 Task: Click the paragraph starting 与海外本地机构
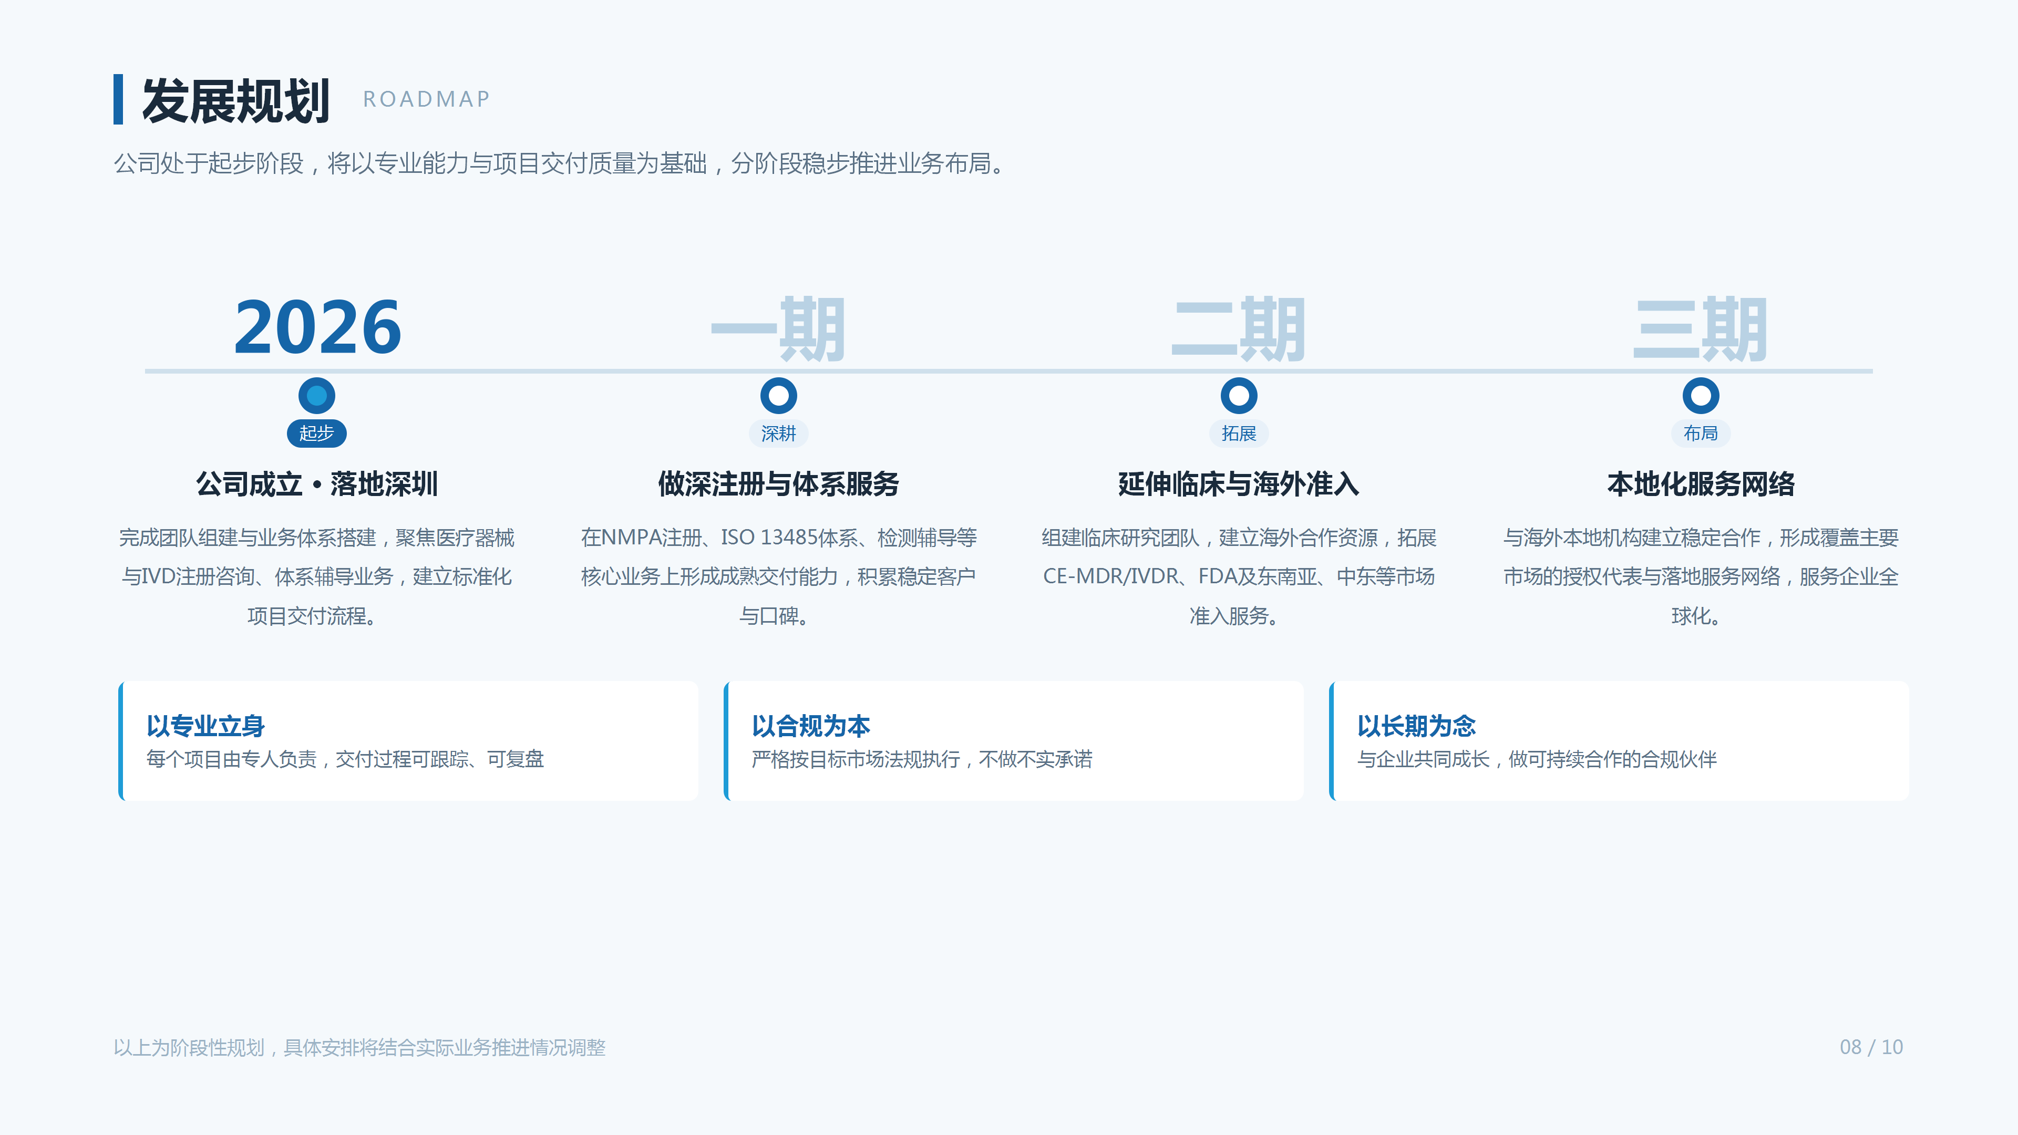click(1701, 576)
